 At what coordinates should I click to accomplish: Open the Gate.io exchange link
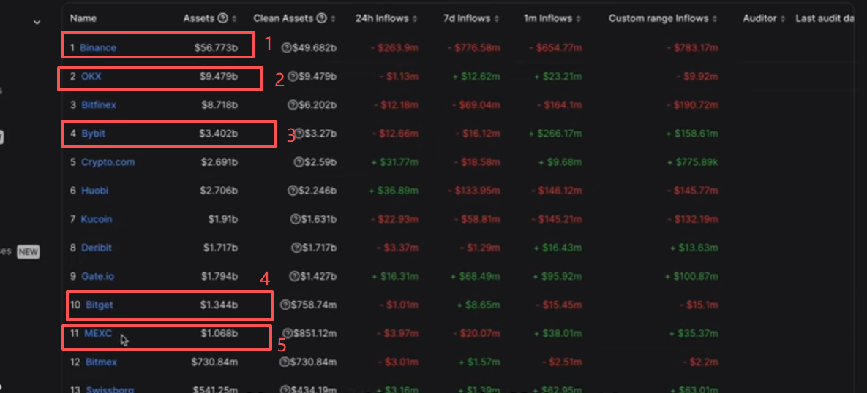(97, 276)
